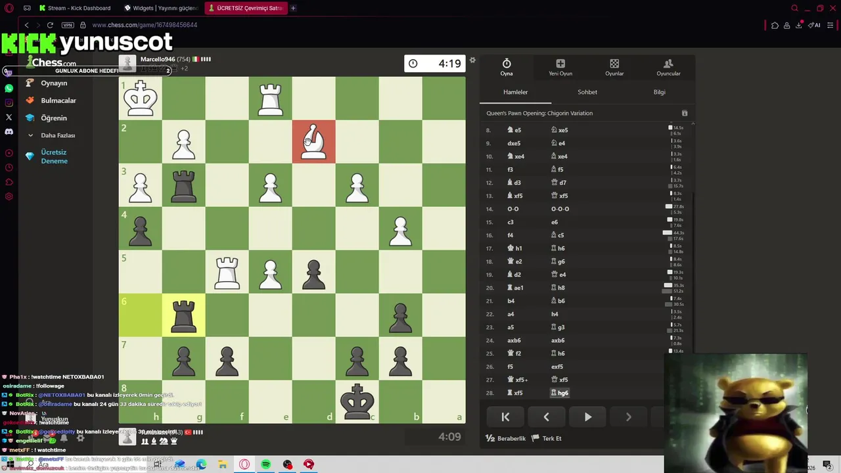Select move axb6 for white in row 24

[514, 340]
